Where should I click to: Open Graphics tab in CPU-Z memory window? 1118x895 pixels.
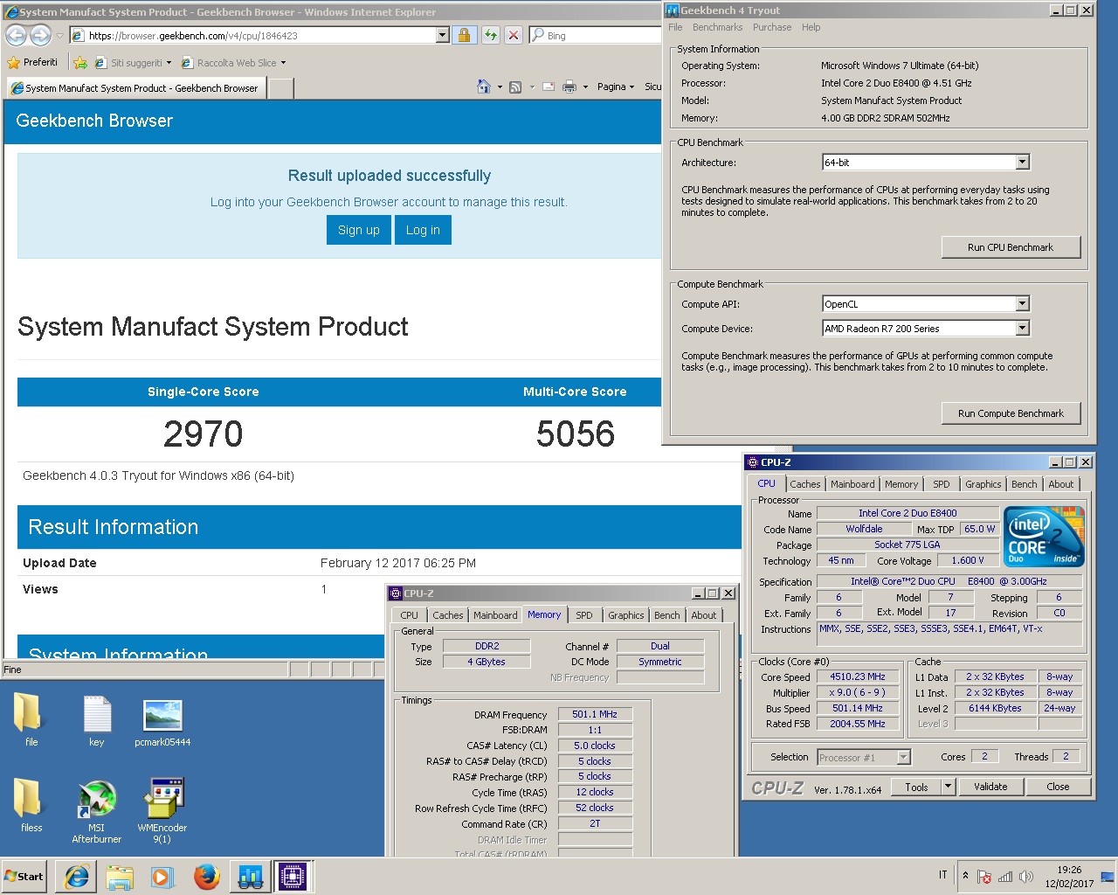(x=626, y=615)
